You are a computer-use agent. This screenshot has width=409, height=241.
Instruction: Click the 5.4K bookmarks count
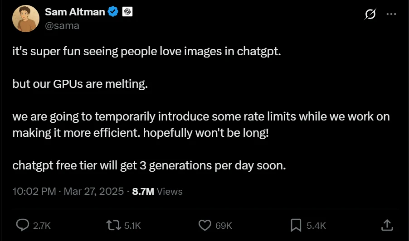(x=316, y=225)
